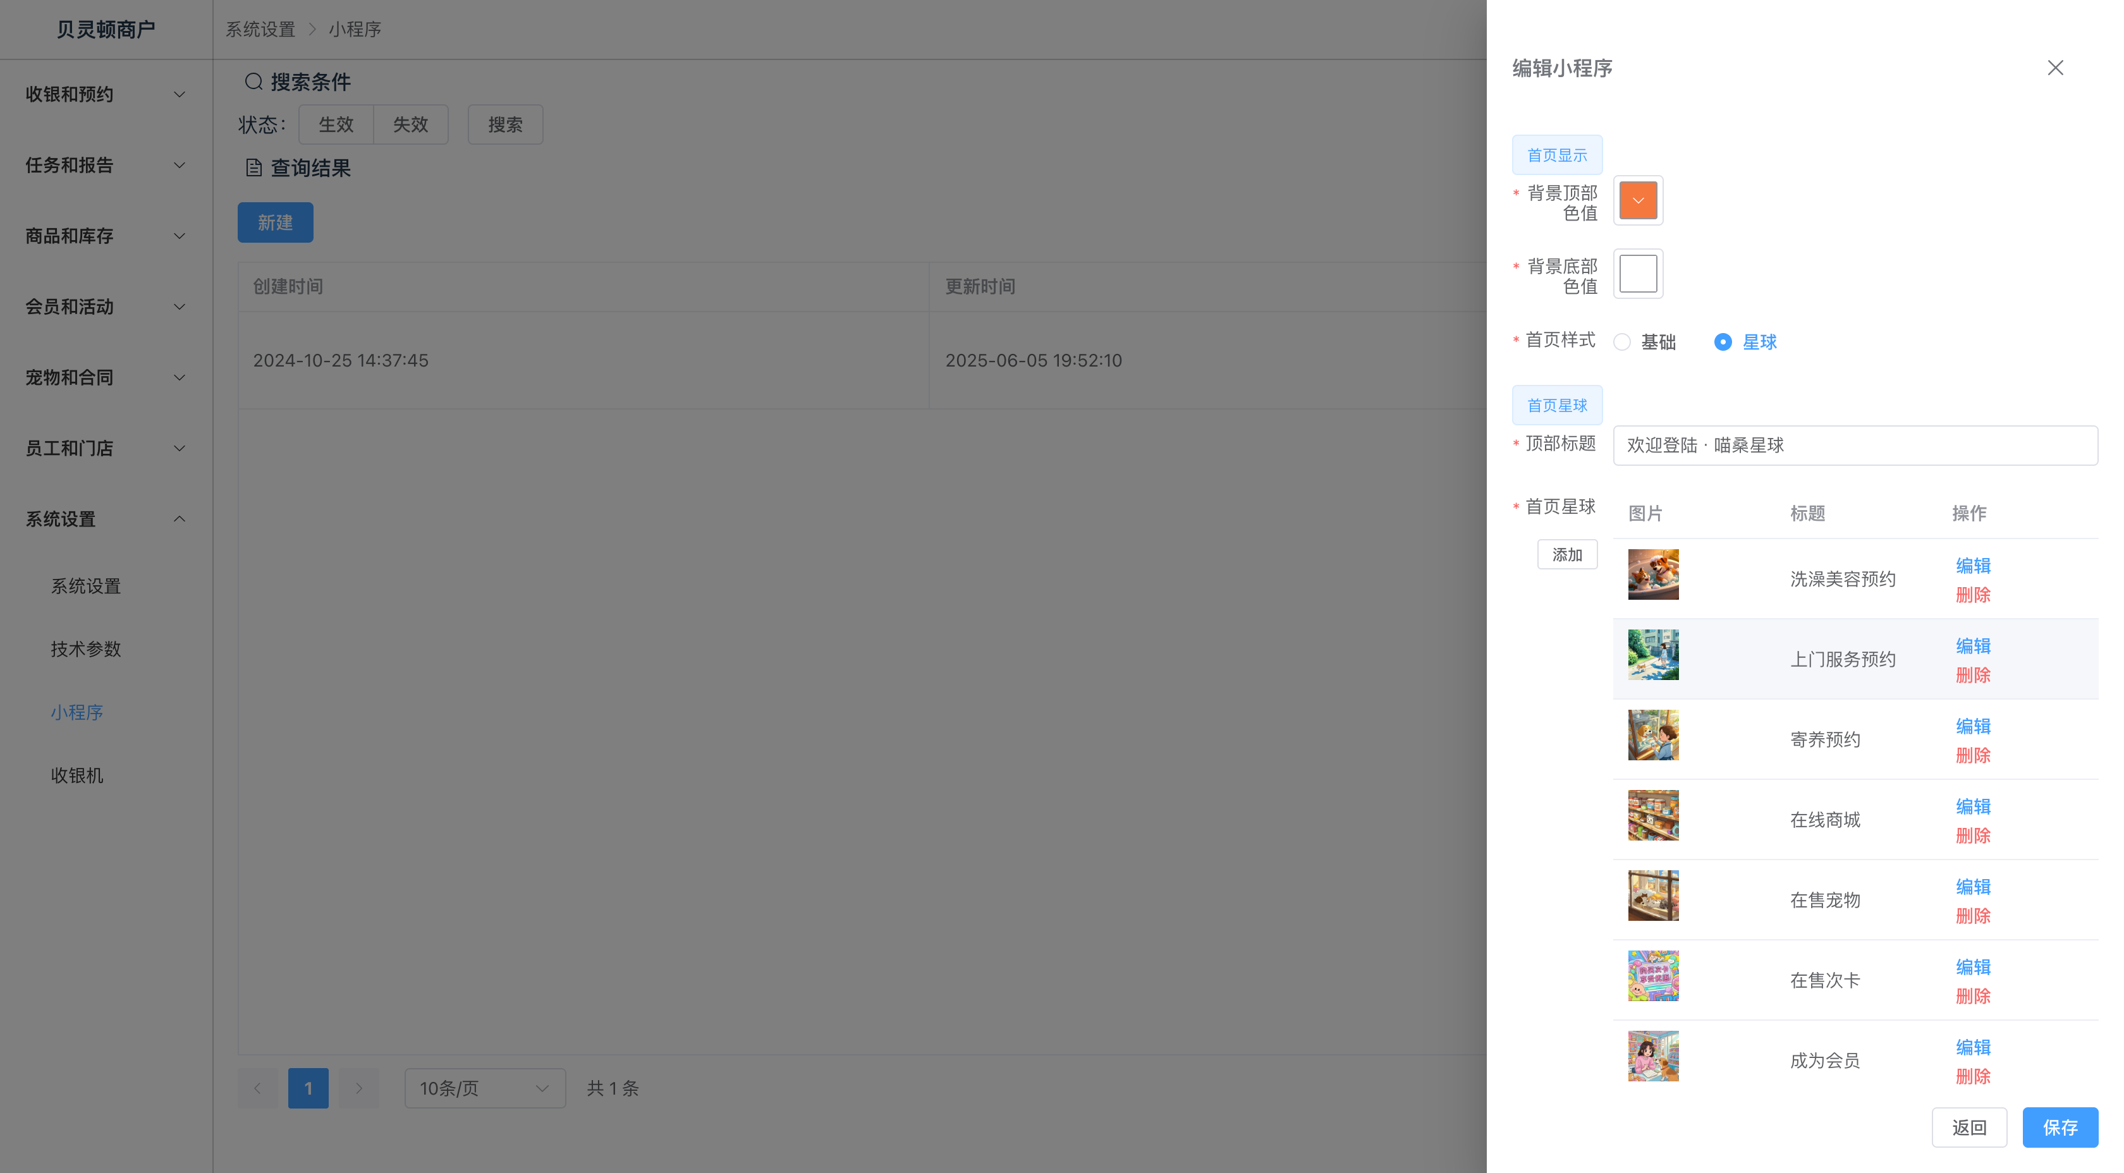Open the 在线商城 thumbnail picture
The height and width of the screenshot is (1173, 2124).
click(x=1652, y=815)
